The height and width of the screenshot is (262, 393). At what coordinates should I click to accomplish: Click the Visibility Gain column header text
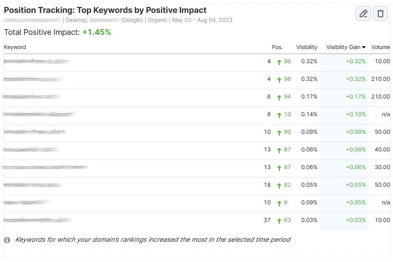[343, 47]
